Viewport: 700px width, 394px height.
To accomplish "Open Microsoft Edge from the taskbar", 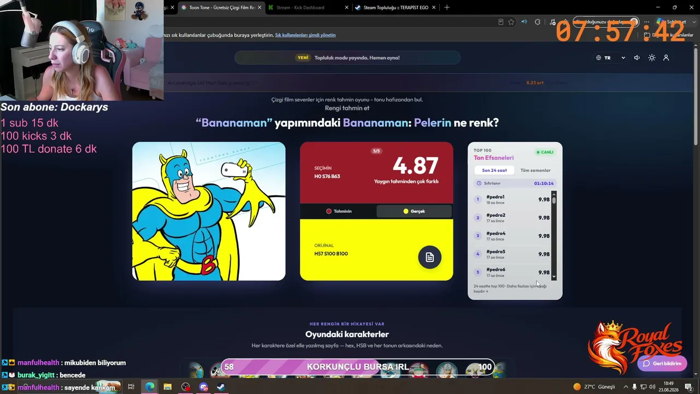I will tap(149, 386).
